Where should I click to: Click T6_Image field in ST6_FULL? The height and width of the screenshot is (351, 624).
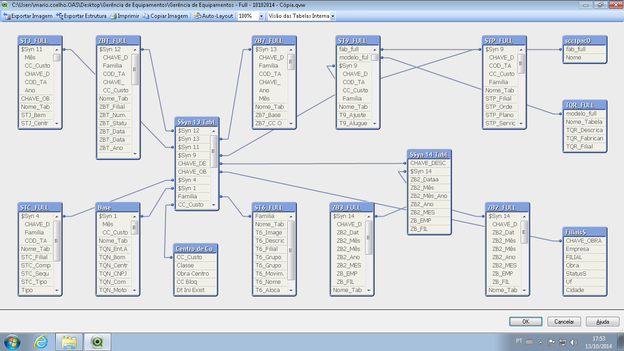[x=270, y=233]
